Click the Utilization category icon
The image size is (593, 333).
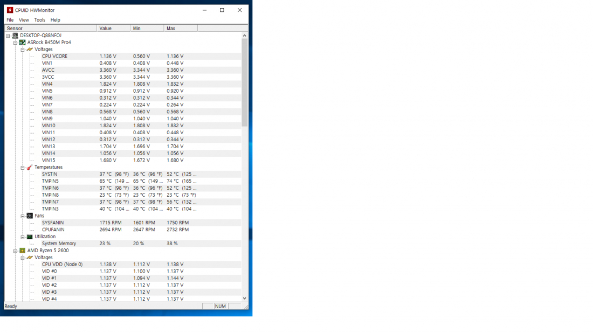tap(30, 237)
